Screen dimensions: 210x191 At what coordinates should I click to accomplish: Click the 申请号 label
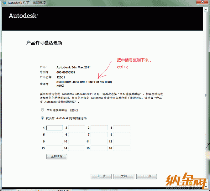[x=45, y=84]
